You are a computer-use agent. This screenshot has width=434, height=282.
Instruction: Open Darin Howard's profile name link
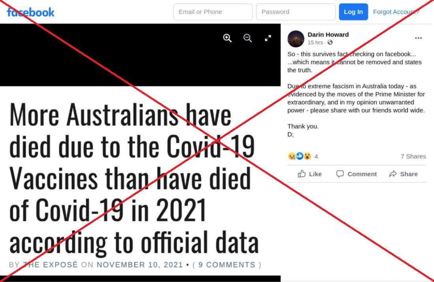click(x=328, y=35)
